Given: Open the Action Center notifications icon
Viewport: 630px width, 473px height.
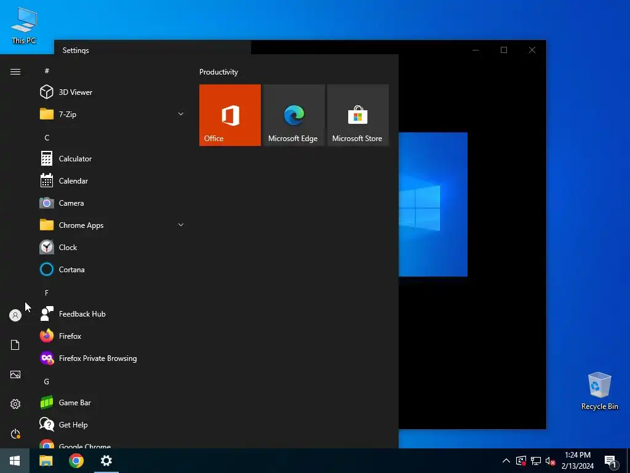Looking at the screenshot, I should pyautogui.click(x=610, y=461).
